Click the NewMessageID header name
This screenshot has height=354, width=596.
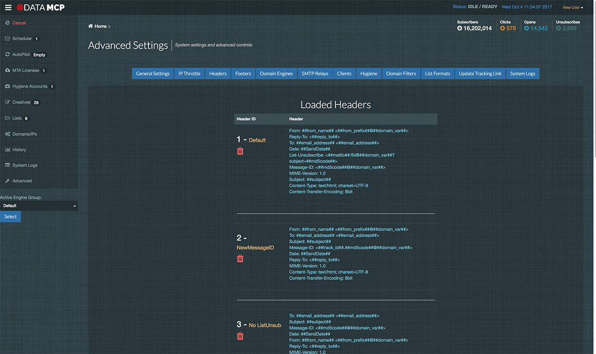(255, 247)
